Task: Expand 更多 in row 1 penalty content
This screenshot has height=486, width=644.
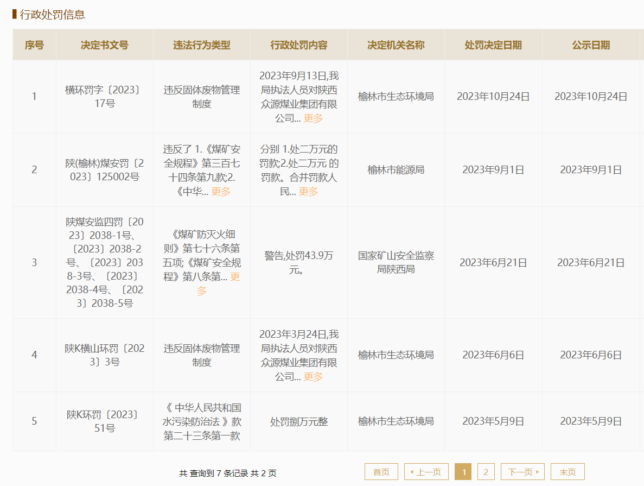Action: coord(313,118)
